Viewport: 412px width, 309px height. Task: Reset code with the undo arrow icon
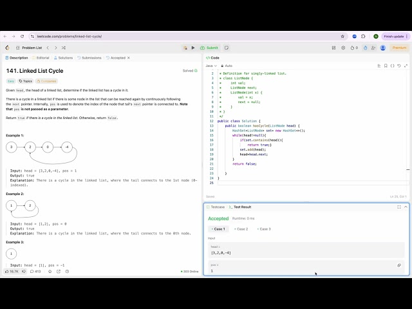tap(399, 66)
